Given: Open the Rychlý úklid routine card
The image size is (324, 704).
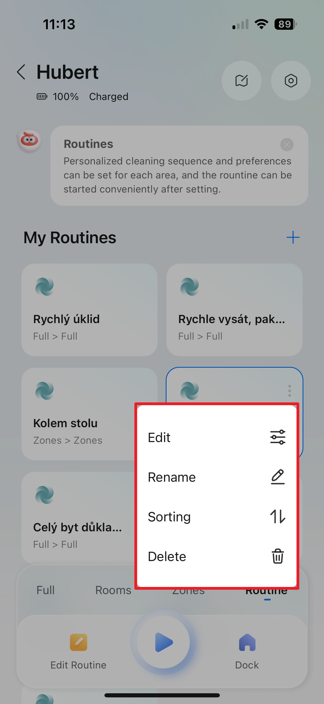Looking at the screenshot, I should tap(89, 310).
